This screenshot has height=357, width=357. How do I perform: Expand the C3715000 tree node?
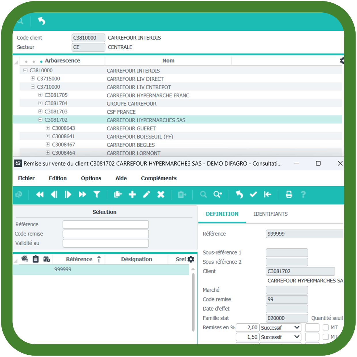click(x=33, y=79)
